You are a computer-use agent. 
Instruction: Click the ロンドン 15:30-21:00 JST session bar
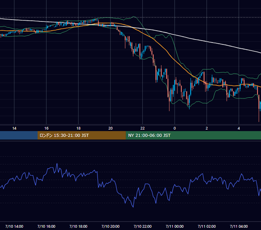click(81, 135)
